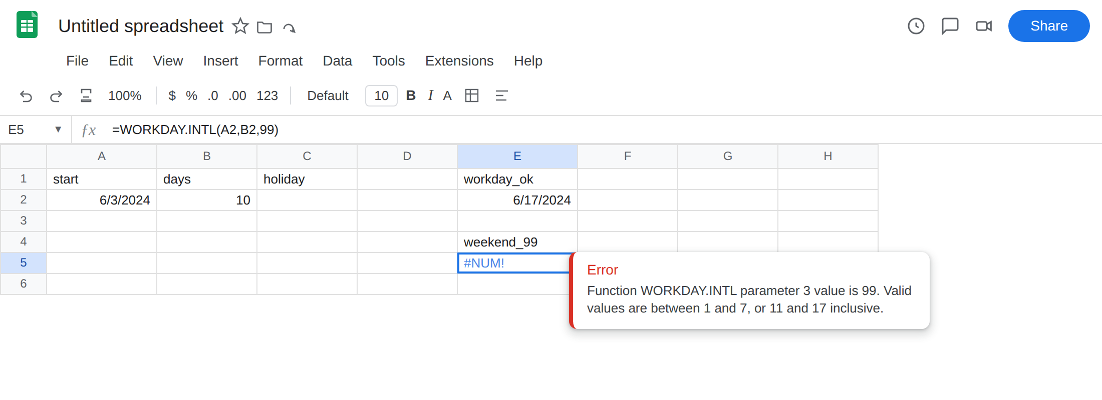This screenshot has width=1102, height=400.
Task: Open the text color picker
Action: 447,95
